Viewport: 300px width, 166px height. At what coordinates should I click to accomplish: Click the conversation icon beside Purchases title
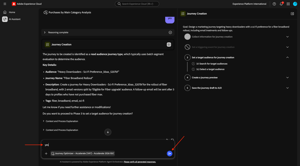point(46,12)
